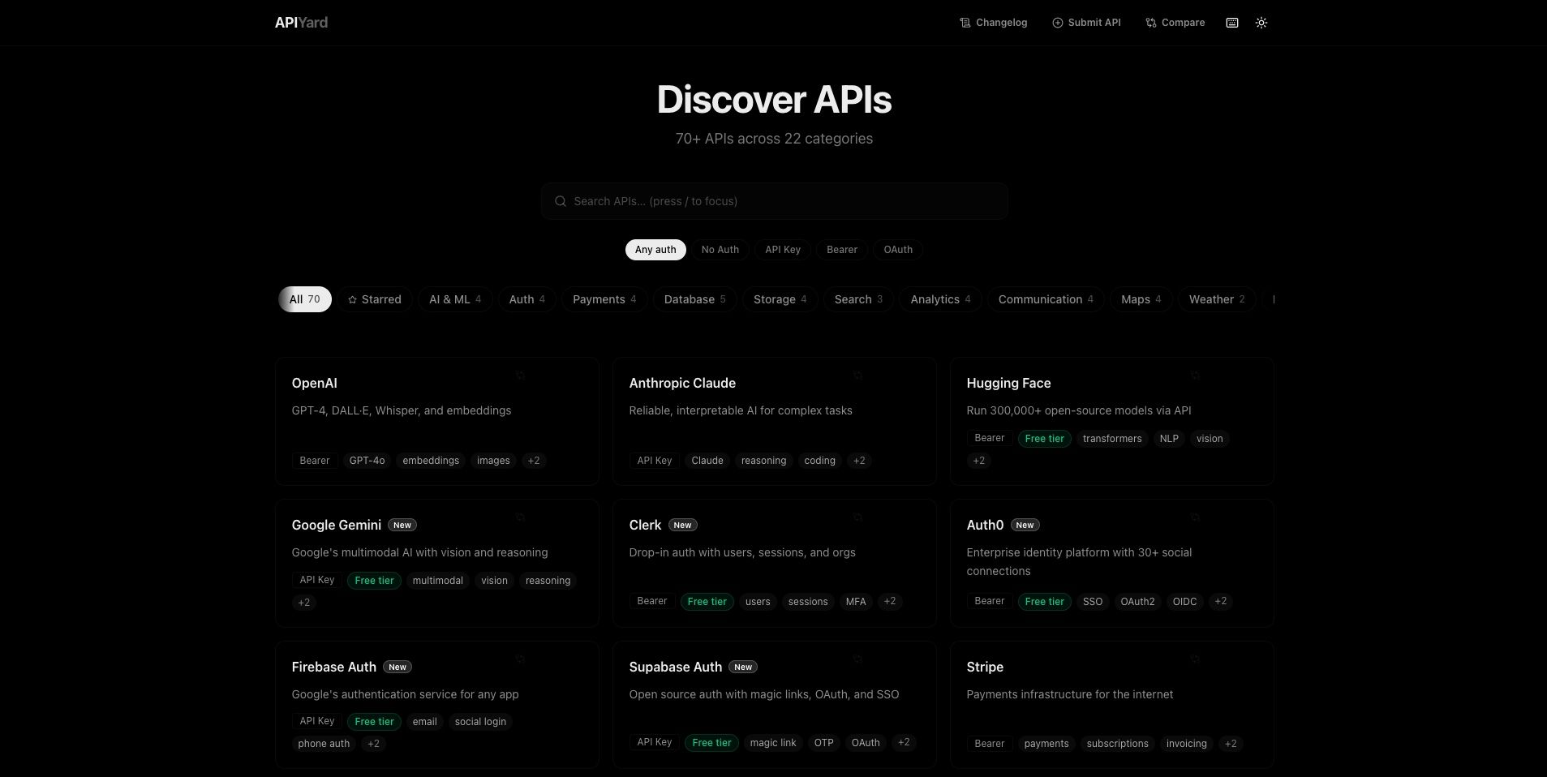Screen dimensions: 1547x777
Task: Switch to the Starred category tab
Action: coord(375,299)
